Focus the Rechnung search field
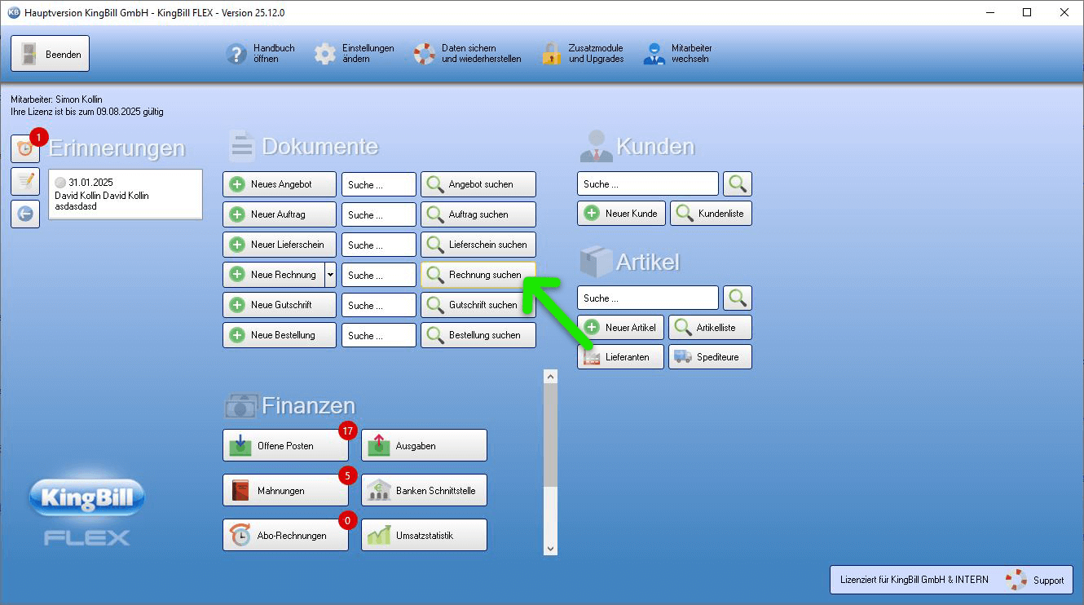The height and width of the screenshot is (605, 1084). click(379, 276)
